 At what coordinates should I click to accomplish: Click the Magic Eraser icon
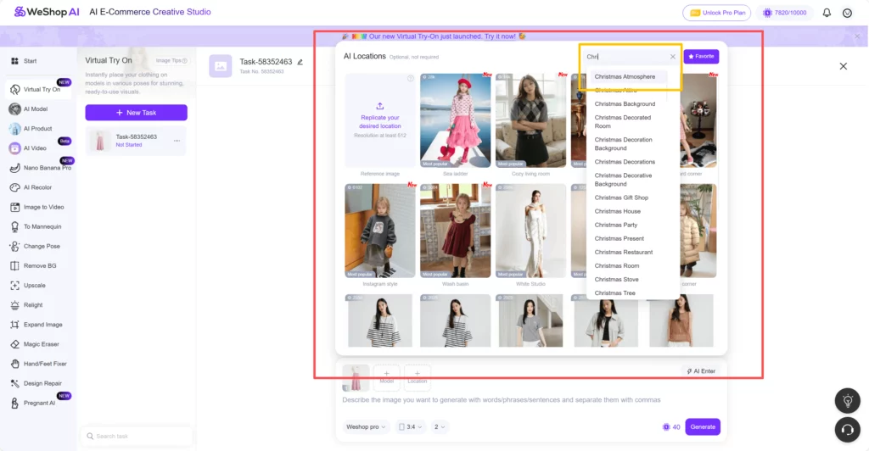click(15, 344)
